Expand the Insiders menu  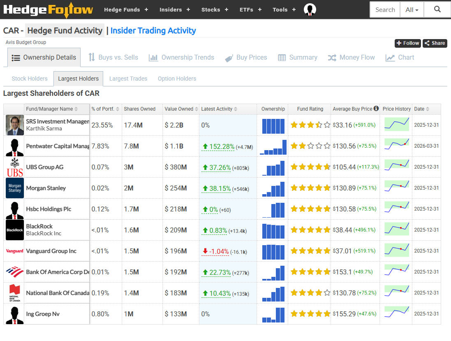175,9
